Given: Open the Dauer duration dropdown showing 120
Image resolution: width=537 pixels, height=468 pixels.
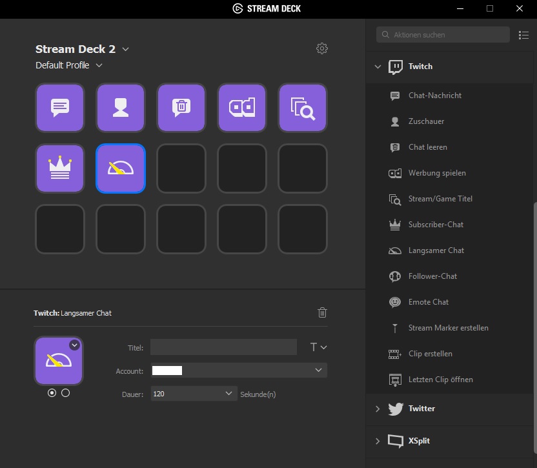Looking at the screenshot, I should [x=194, y=394].
